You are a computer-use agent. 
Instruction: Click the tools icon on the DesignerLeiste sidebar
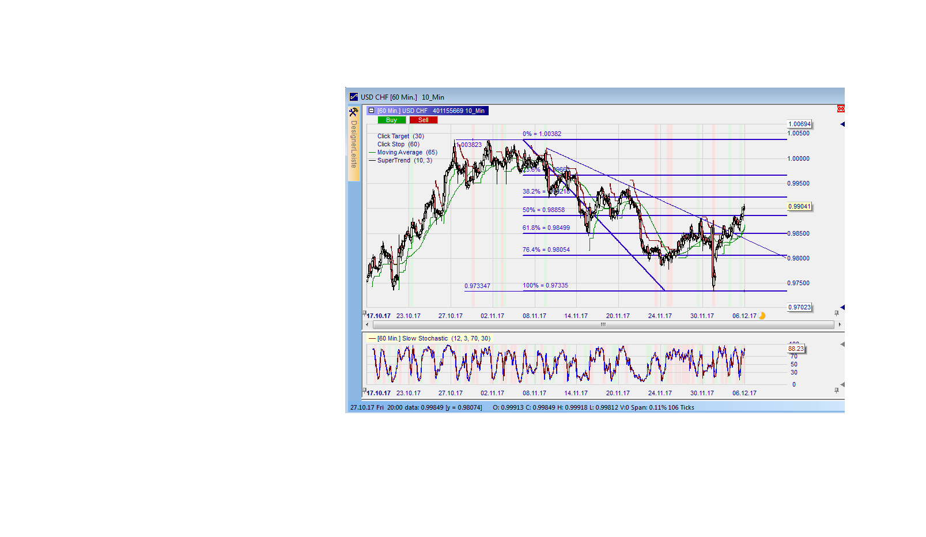click(353, 112)
